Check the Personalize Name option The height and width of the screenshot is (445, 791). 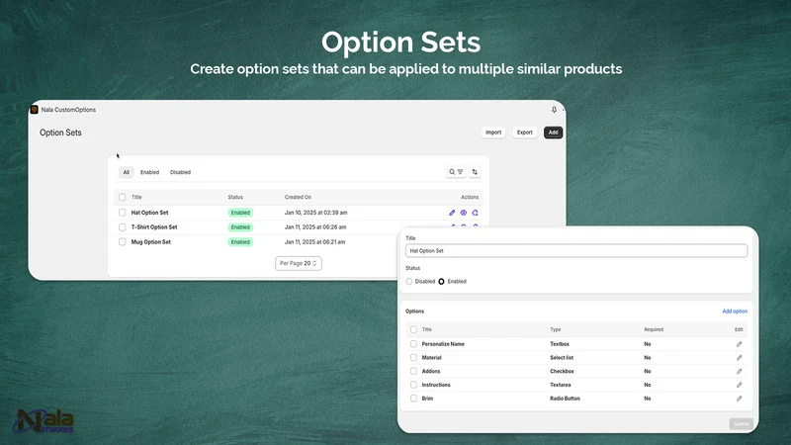[x=413, y=344]
